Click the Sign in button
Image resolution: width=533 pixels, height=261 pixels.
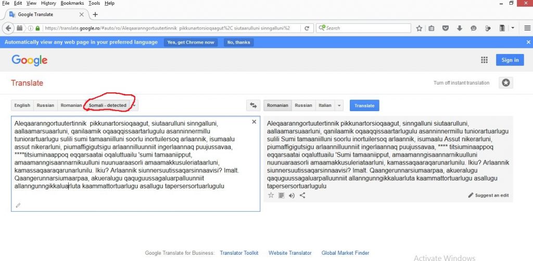pos(510,60)
